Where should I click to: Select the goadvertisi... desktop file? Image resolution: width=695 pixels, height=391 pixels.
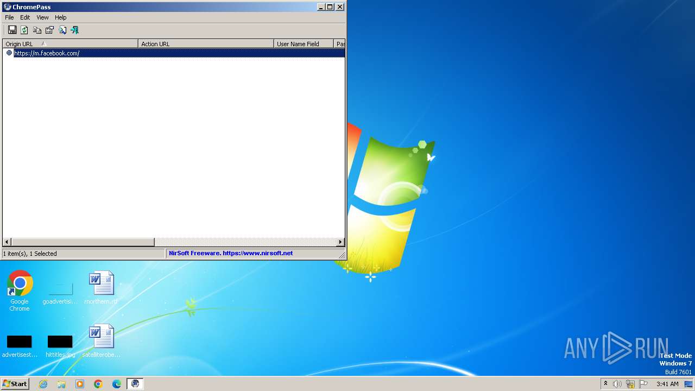[60, 293]
